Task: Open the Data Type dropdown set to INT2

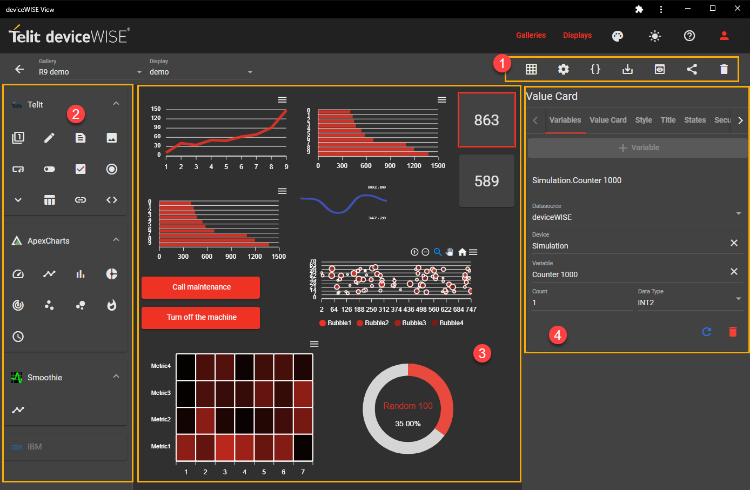Action: tap(691, 303)
